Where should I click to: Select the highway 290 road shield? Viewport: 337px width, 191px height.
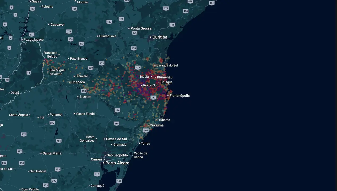point(4,163)
